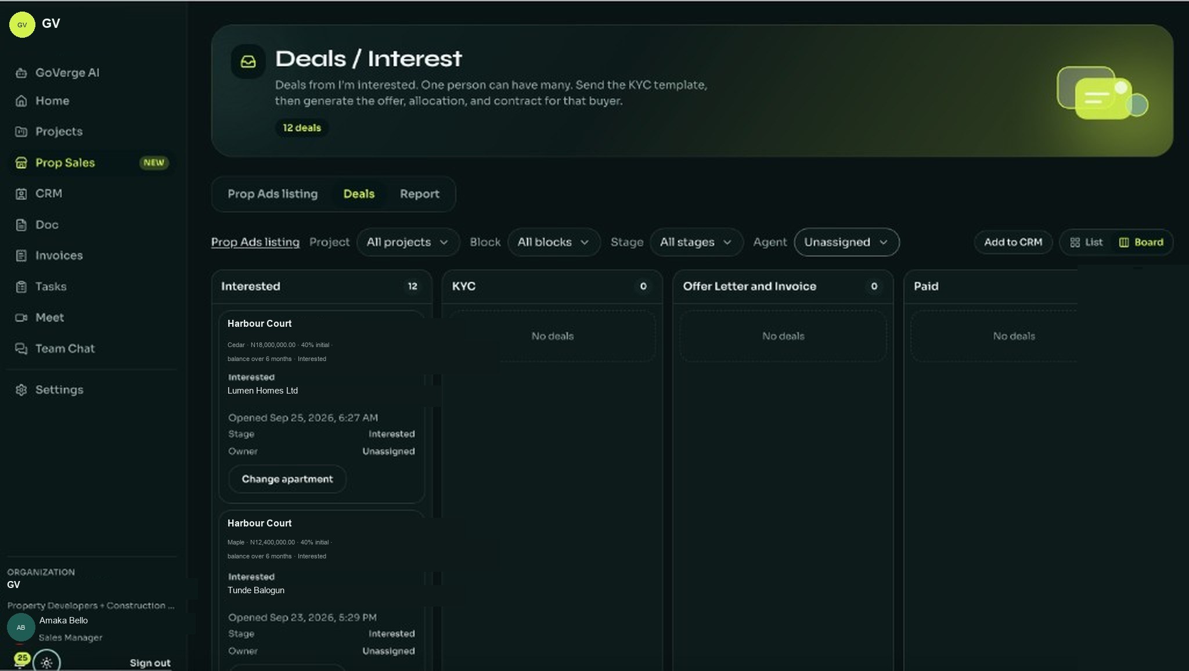Open the Tasks clipboard icon
Viewport: 1189px width, 671px height.
coord(21,287)
